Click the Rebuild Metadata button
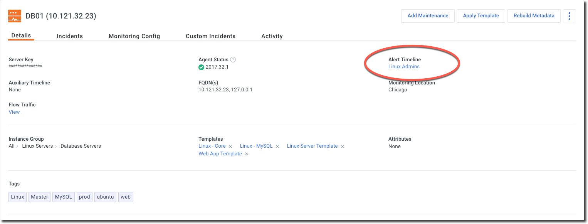This screenshot has height=224, width=588. [534, 16]
